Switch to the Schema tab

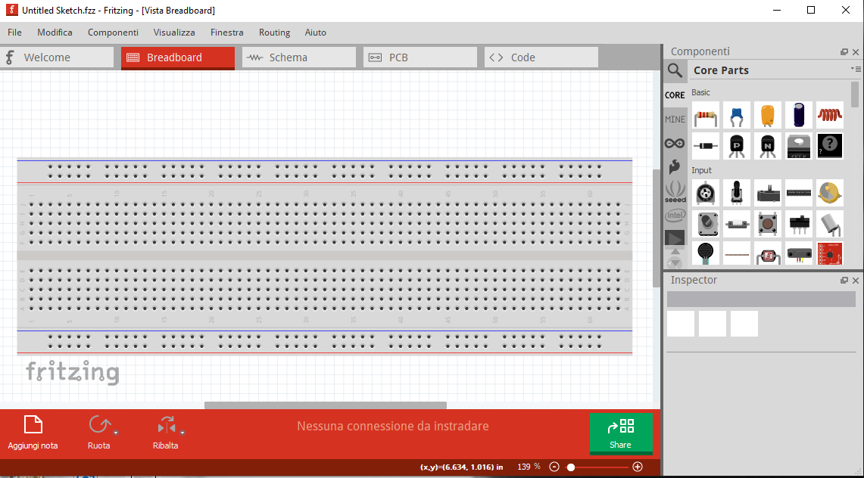298,57
